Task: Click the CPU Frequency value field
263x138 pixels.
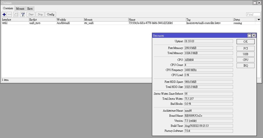Action: pos(209,70)
